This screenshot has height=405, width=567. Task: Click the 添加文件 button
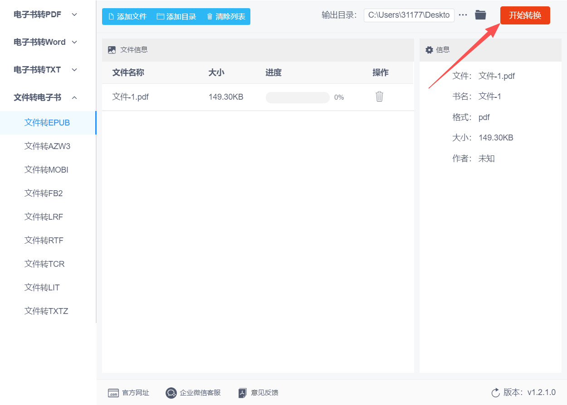tap(127, 17)
